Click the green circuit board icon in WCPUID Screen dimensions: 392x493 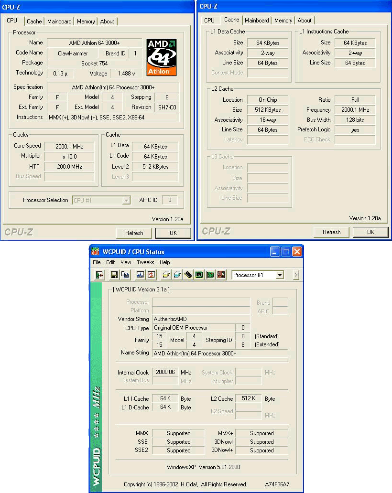click(210, 275)
